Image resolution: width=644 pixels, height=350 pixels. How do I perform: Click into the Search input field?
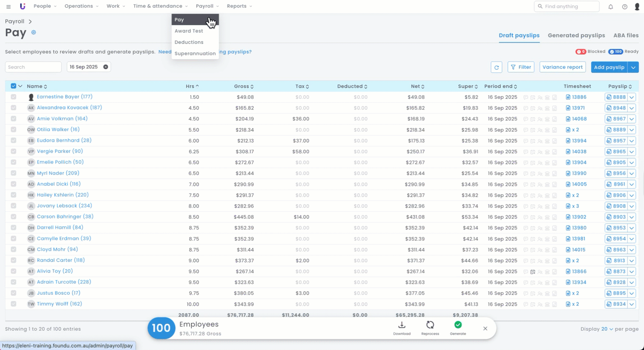(33, 67)
